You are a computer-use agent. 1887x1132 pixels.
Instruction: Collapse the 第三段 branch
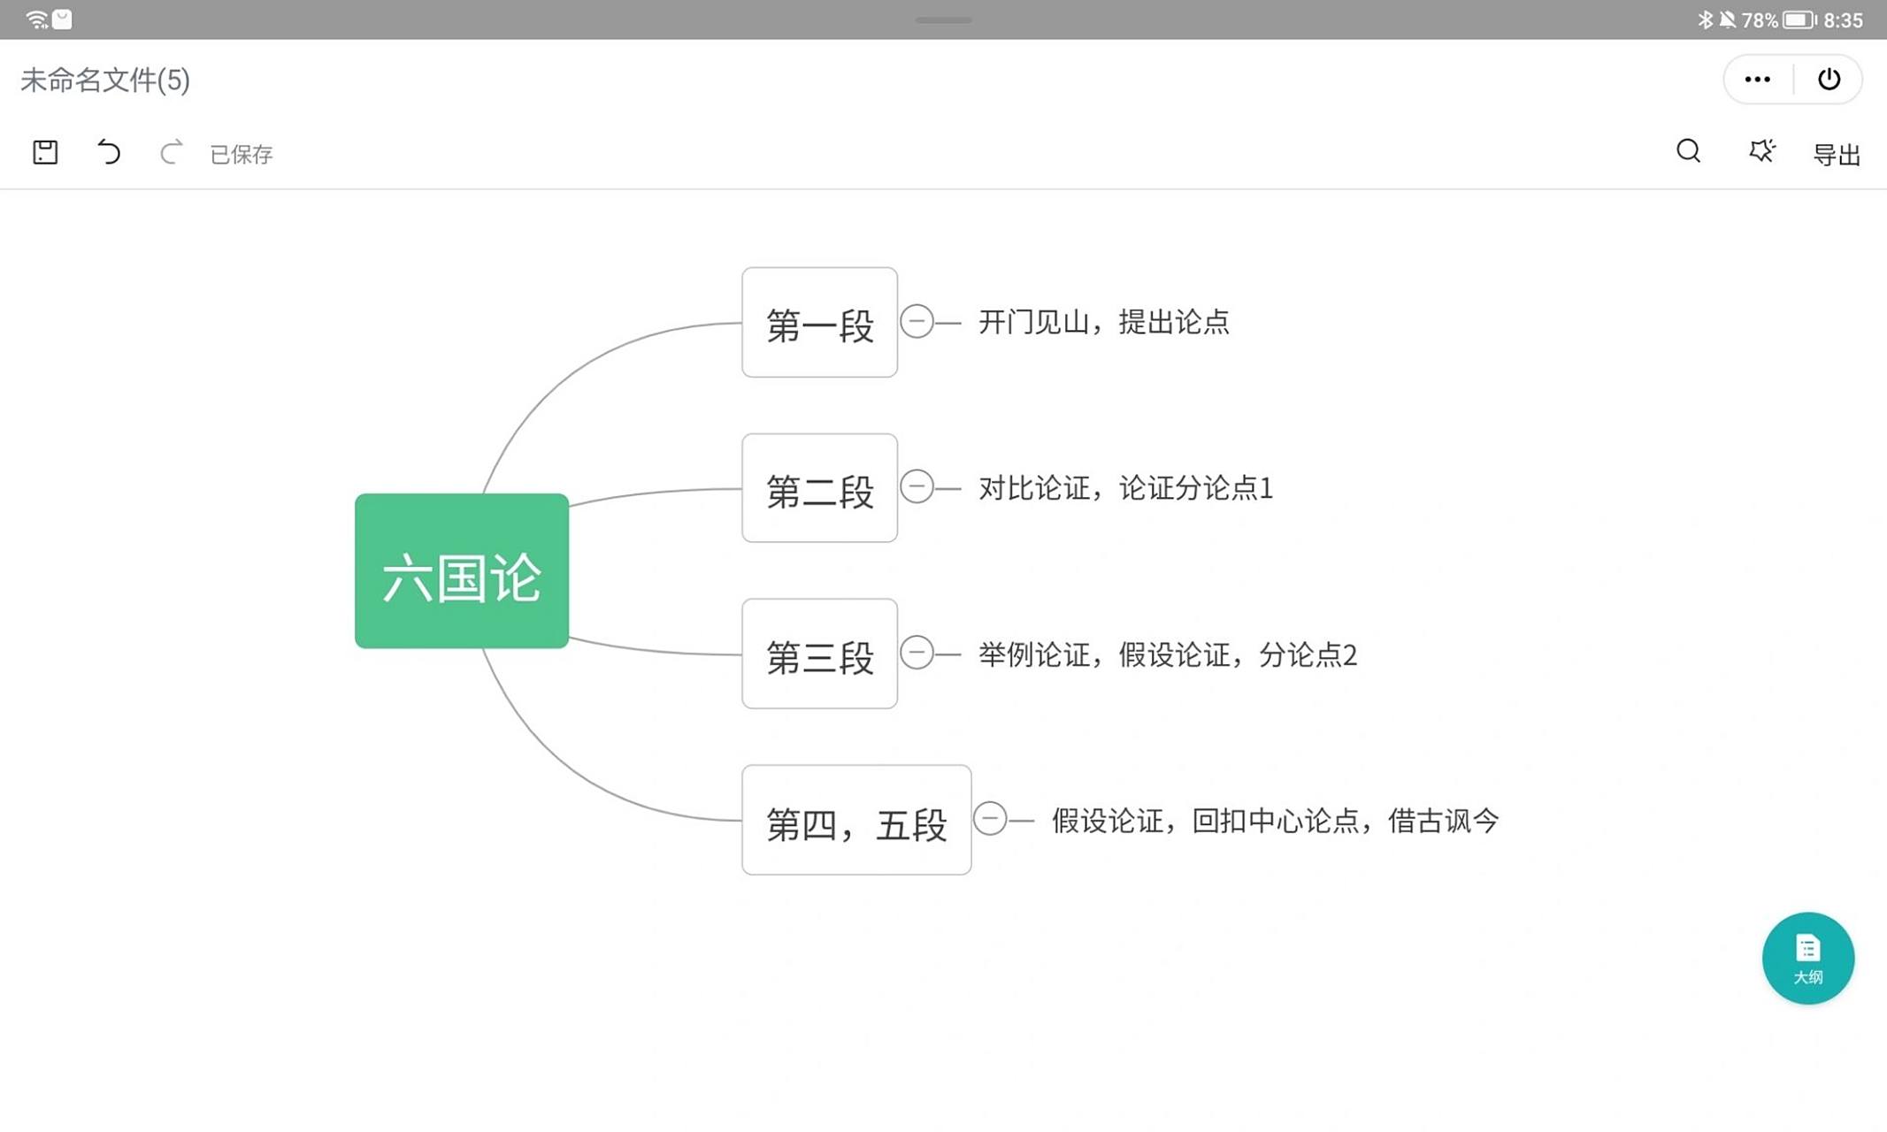coord(917,654)
